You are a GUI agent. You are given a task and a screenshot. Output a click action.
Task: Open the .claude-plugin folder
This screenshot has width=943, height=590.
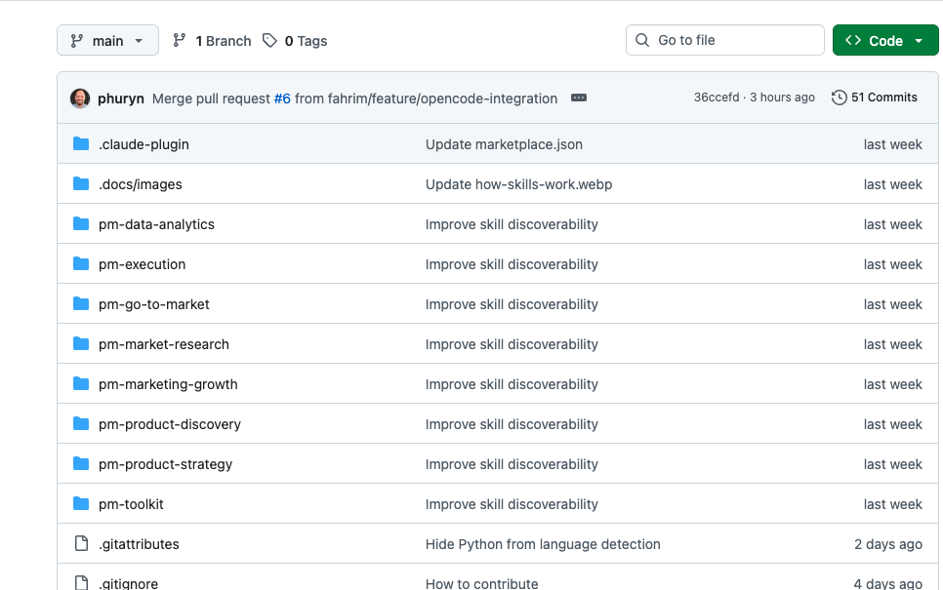[143, 144]
